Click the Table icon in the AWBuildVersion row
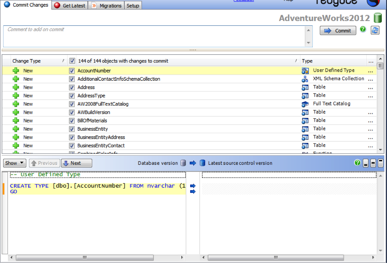The width and height of the screenshot is (387, 263). click(305, 112)
